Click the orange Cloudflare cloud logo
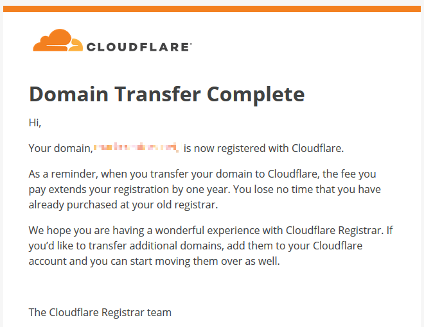The image size is (424, 327). pos(58,40)
